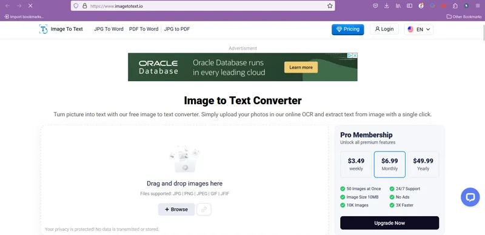Click the Browse upload button
The width and height of the screenshot is (485, 235).
click(176, 210)
